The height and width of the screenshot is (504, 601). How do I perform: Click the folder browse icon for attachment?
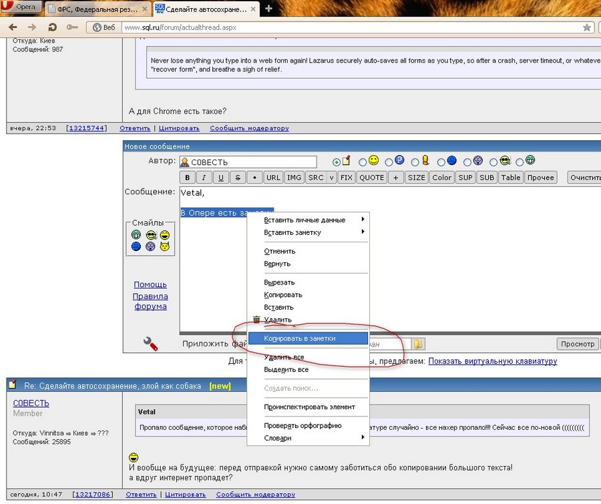[x=418, y=344]
